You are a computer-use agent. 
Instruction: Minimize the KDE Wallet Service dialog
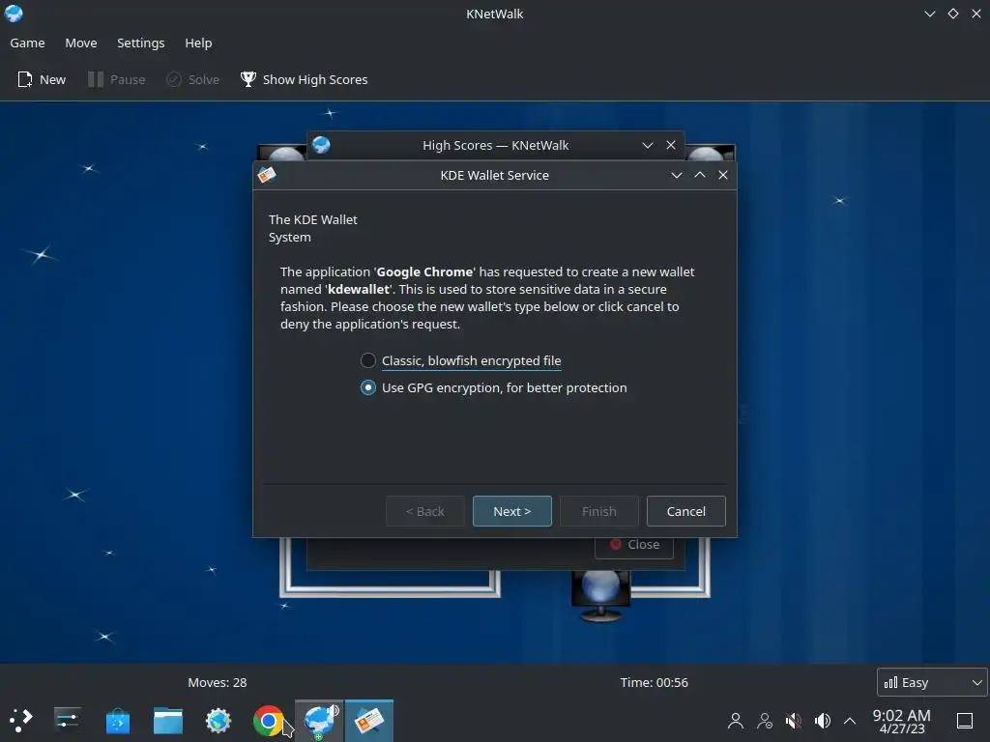676,175
